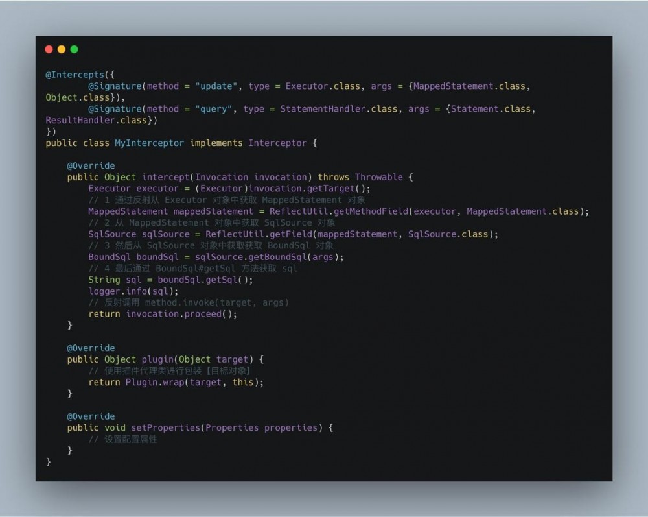Click the comment '// 设置配置属性'
This screenshot has height=517, width=648.
[x=122, y=439]
